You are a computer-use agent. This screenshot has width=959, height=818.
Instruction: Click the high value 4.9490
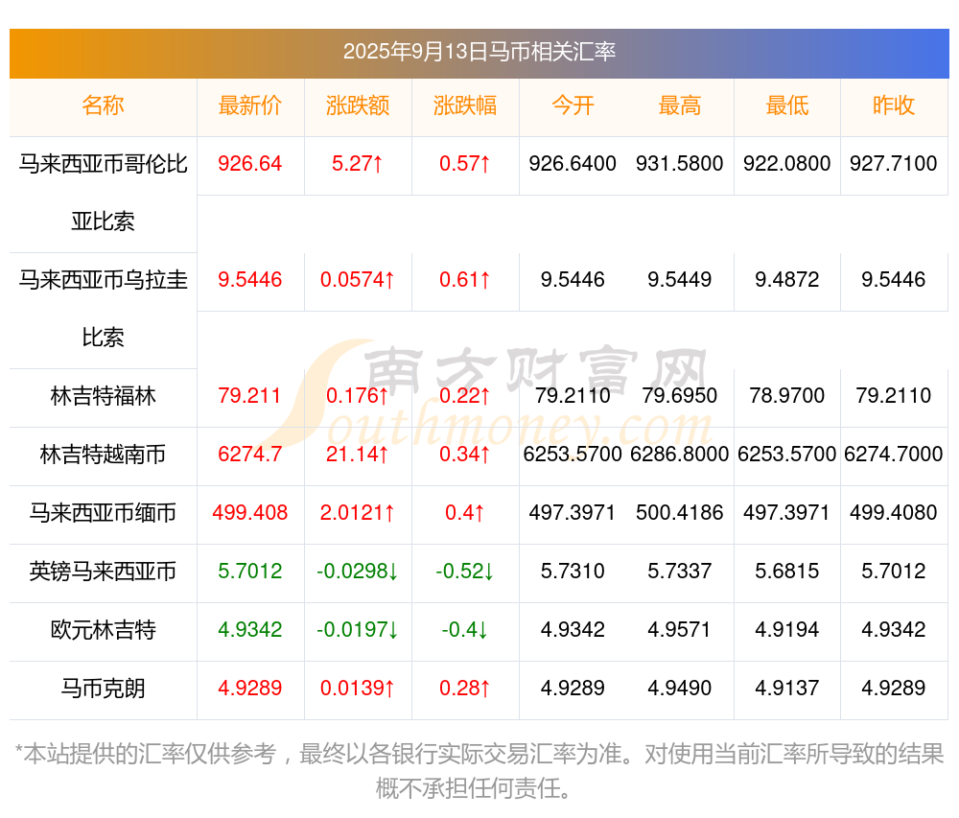(x=680, y=689)
